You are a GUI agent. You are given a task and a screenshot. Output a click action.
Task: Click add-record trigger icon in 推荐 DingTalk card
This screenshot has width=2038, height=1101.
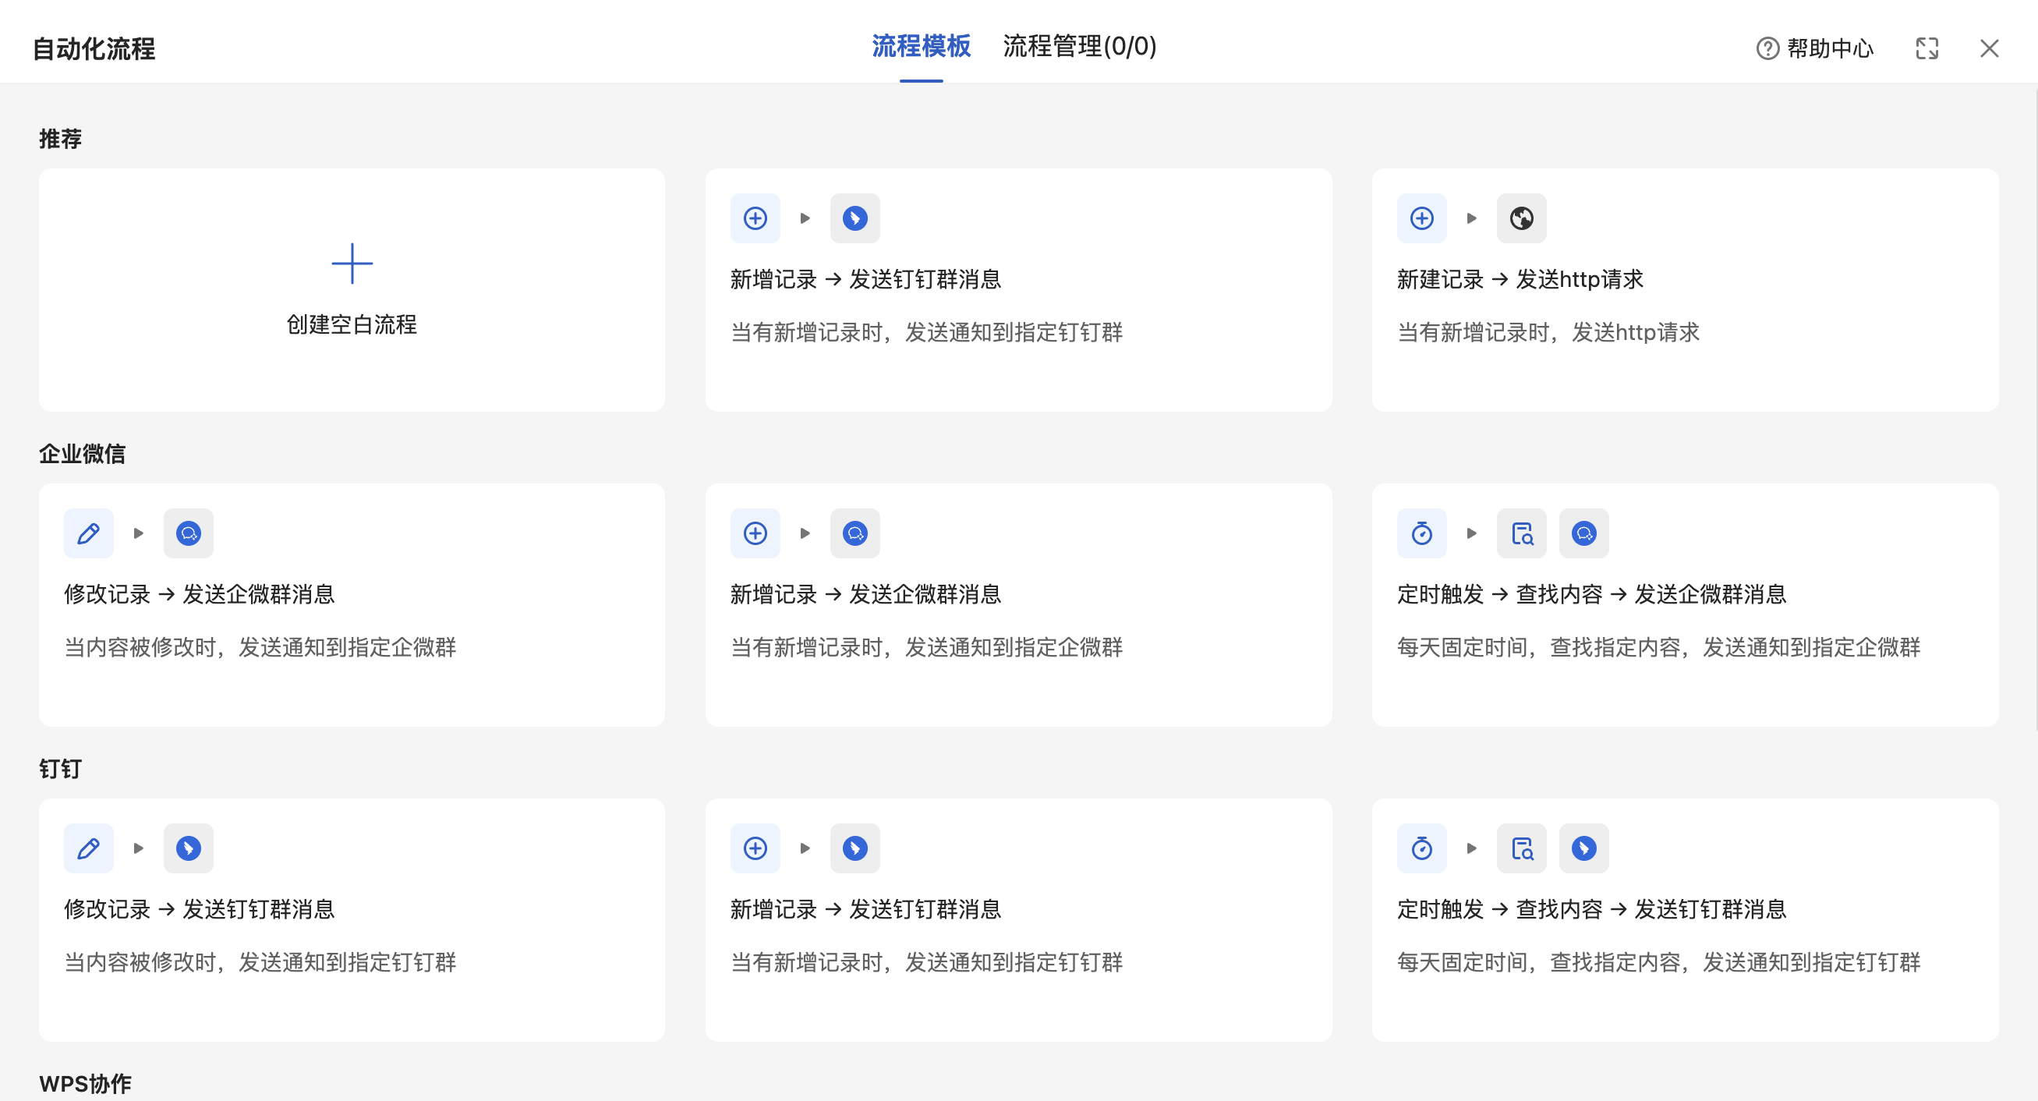(755, 218)
